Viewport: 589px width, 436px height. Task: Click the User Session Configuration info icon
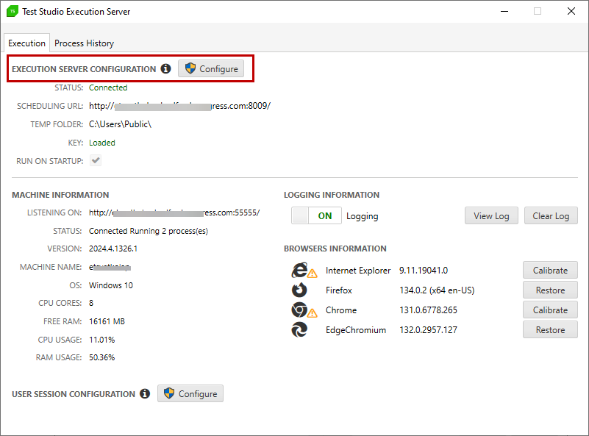tap(145, 393)
